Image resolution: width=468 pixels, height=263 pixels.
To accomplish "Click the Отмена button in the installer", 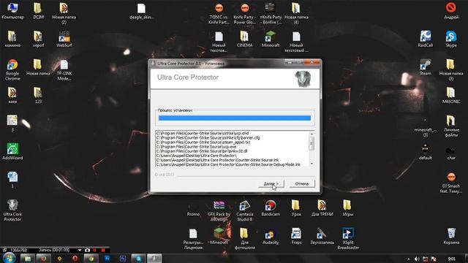I will 302,183.
